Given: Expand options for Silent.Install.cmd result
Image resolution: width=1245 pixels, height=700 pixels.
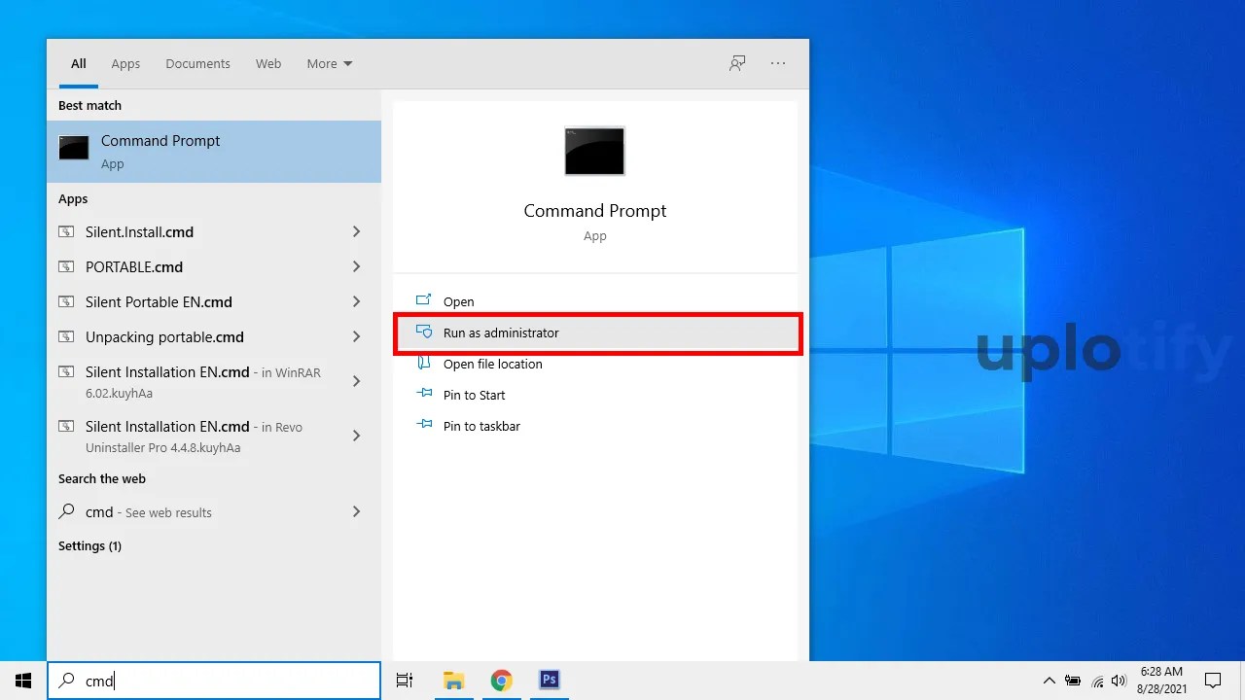Looking at the screenshot, I should click(356, 231).
